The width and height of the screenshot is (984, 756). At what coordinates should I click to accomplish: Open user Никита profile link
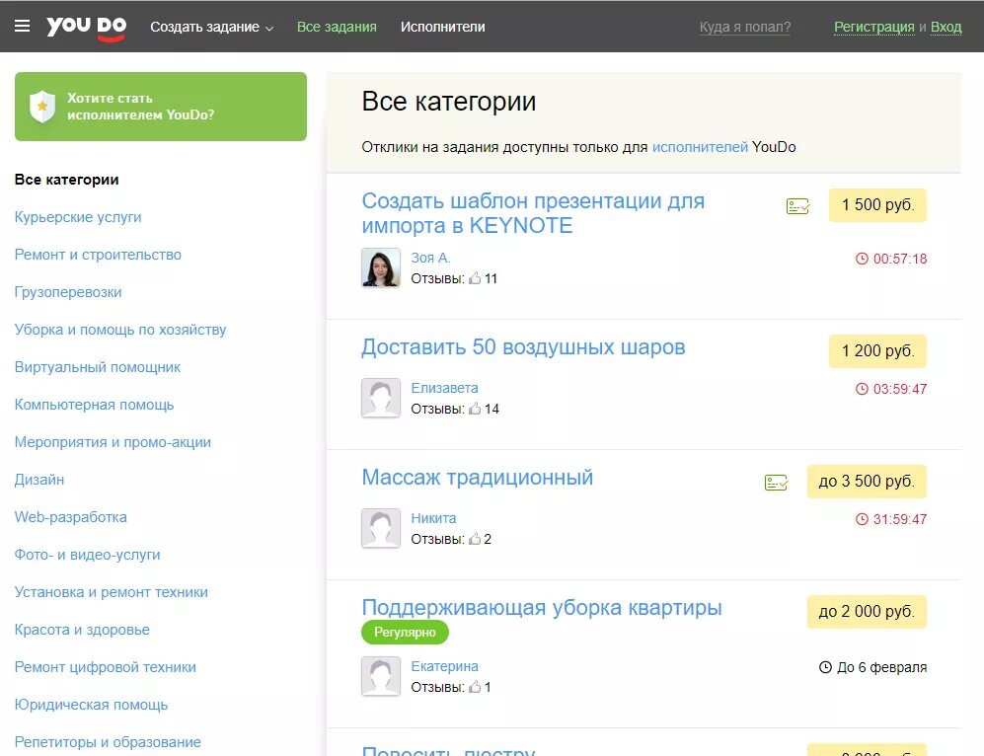[433, 518]
